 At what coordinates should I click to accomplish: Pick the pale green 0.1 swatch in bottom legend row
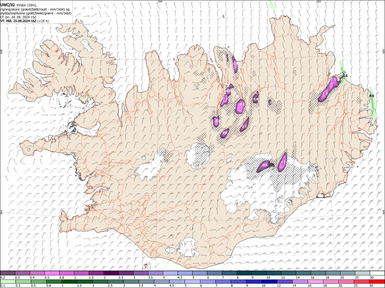8,281
